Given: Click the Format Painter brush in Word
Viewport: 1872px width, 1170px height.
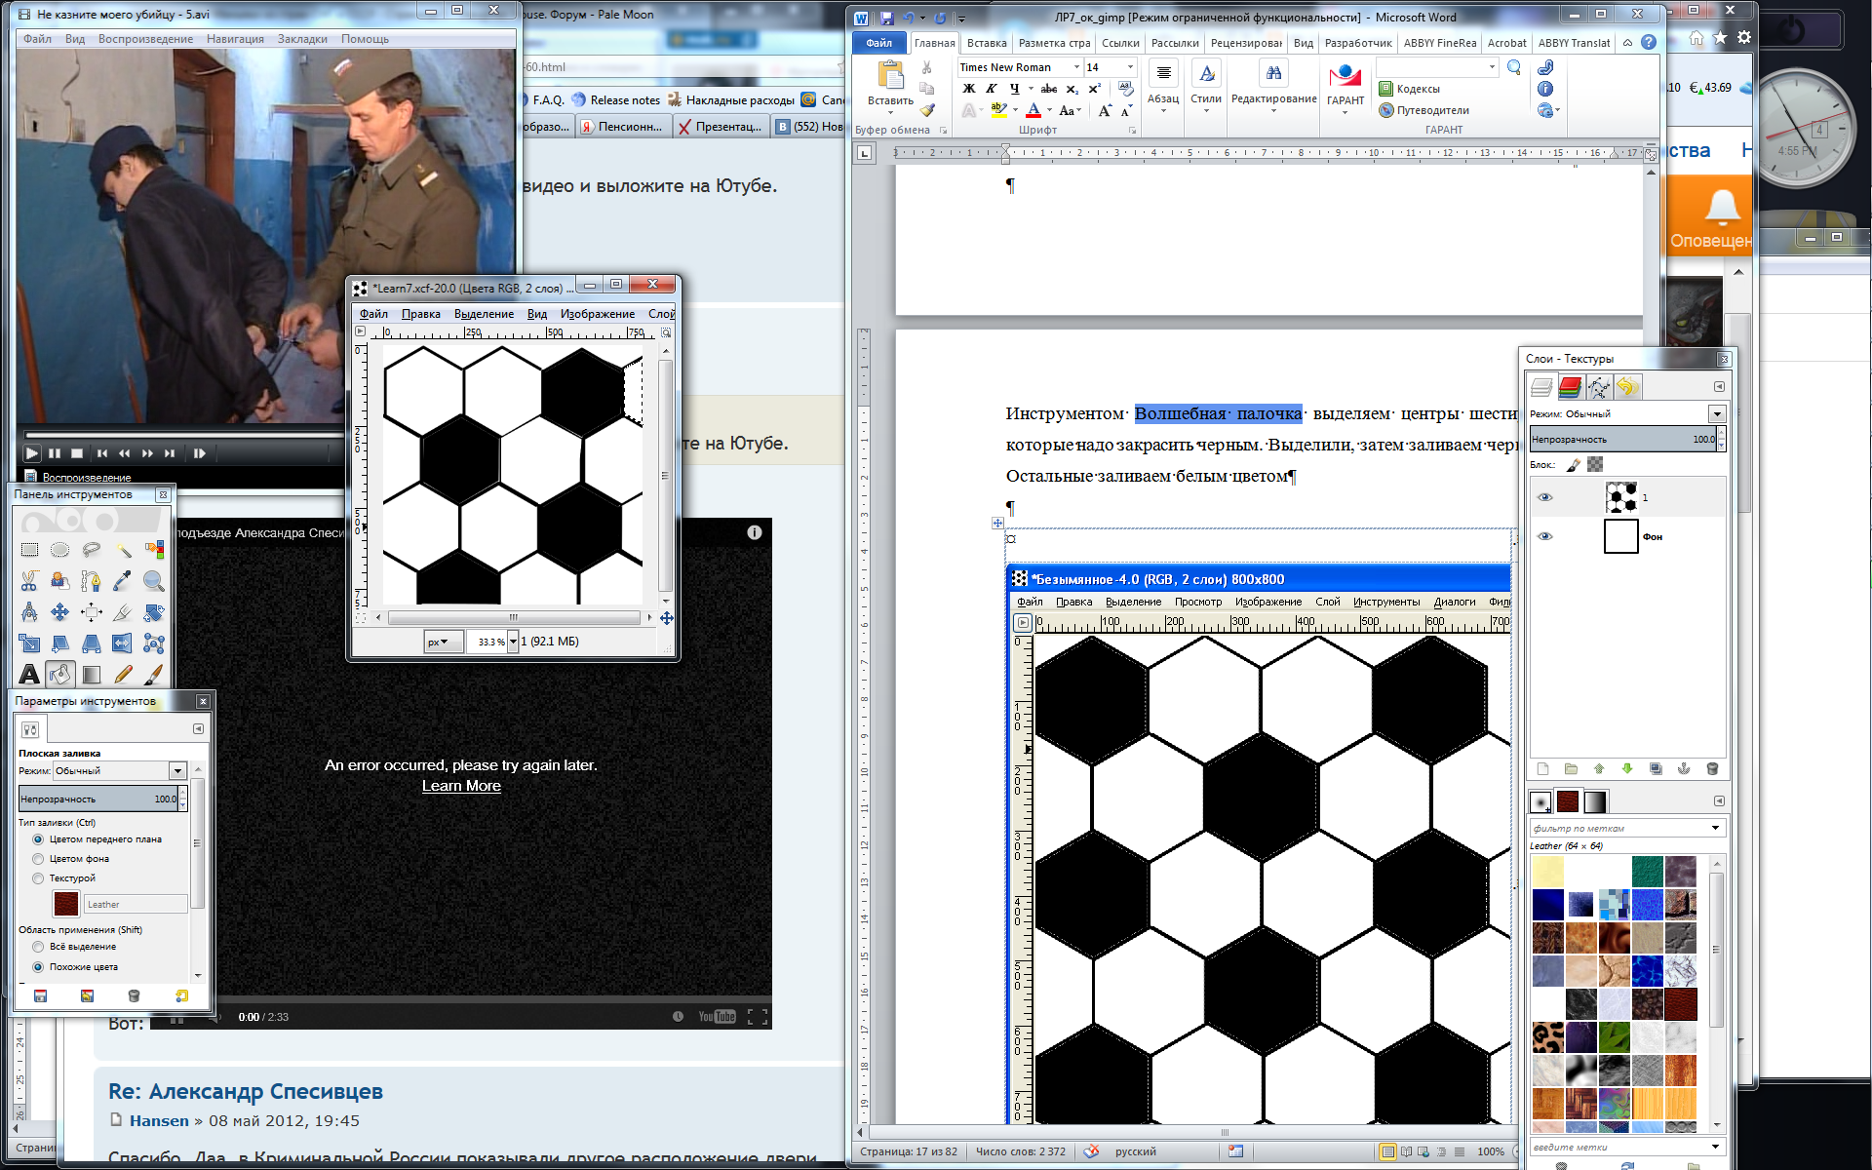Looking at the screenshot, I should (x=927, y=110).
